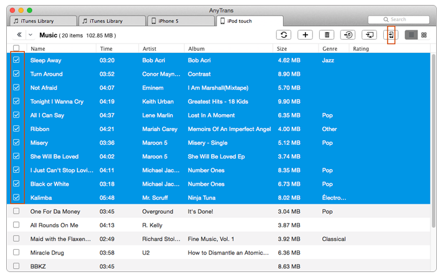Screen dimensions: 443x277
Task: Click 'Lost In A Moment' album cell
Action: 212,115
